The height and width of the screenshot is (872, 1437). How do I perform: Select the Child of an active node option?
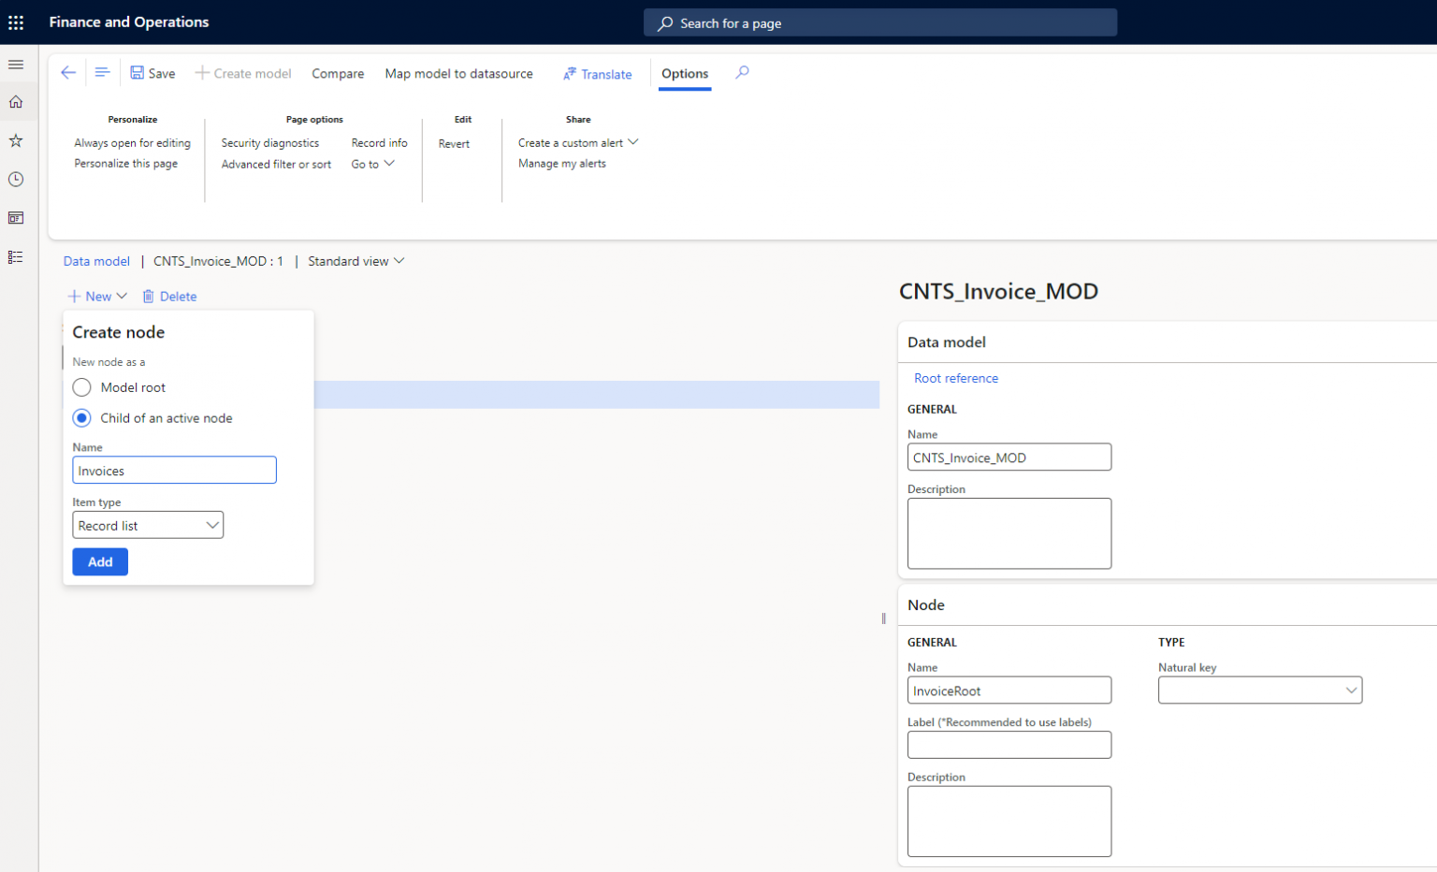[81, 418]
